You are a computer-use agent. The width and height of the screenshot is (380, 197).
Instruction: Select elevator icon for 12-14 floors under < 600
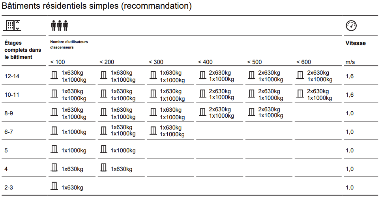point(300,75)
